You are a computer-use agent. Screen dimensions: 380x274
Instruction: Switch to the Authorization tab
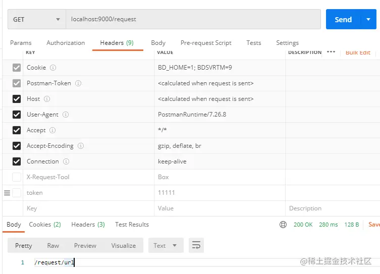coord(66,43)
